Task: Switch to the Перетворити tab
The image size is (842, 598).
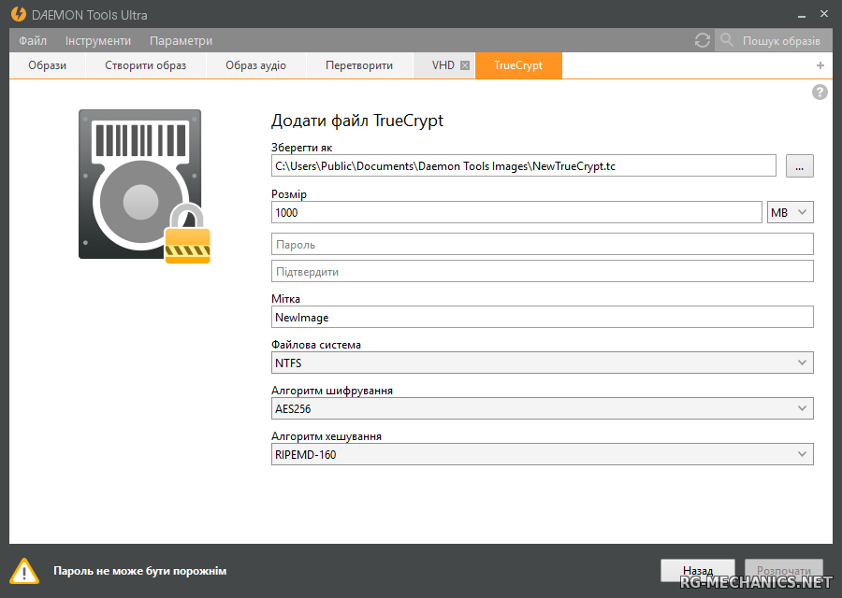Action: [x=359, y=65]
